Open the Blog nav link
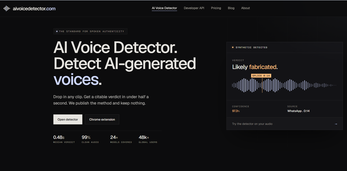The image size is (347, 171). (231, 8)
